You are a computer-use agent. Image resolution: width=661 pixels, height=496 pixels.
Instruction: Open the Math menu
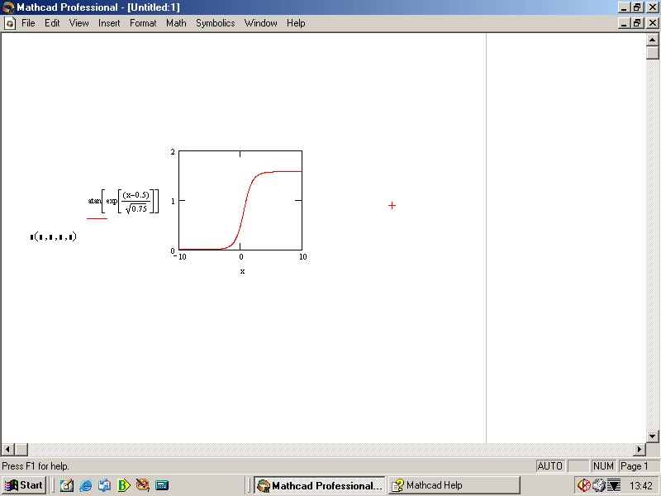point(176,23)
